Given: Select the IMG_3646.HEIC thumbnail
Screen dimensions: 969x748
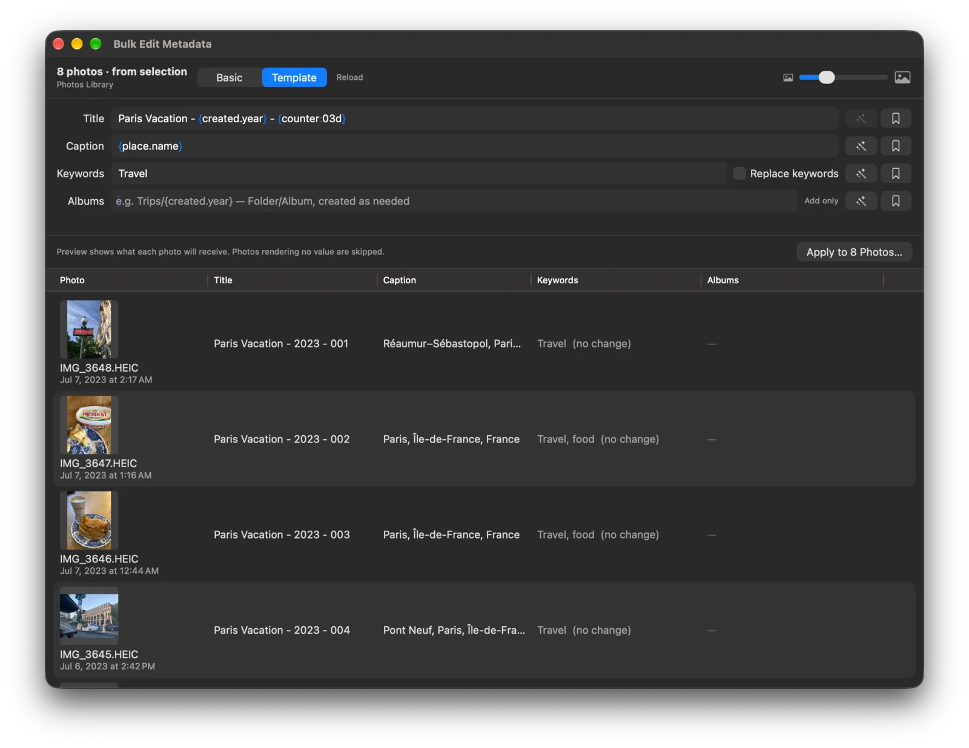Looking at the screenshot, I should point(89,520).
